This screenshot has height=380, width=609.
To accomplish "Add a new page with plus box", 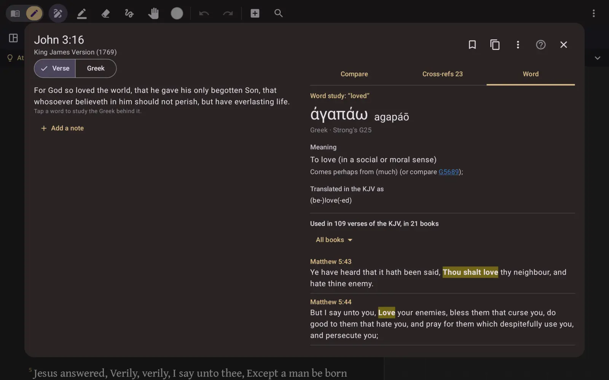I will point(255,13).
